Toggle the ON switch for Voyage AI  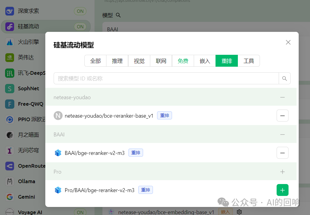tap(80, 212)
